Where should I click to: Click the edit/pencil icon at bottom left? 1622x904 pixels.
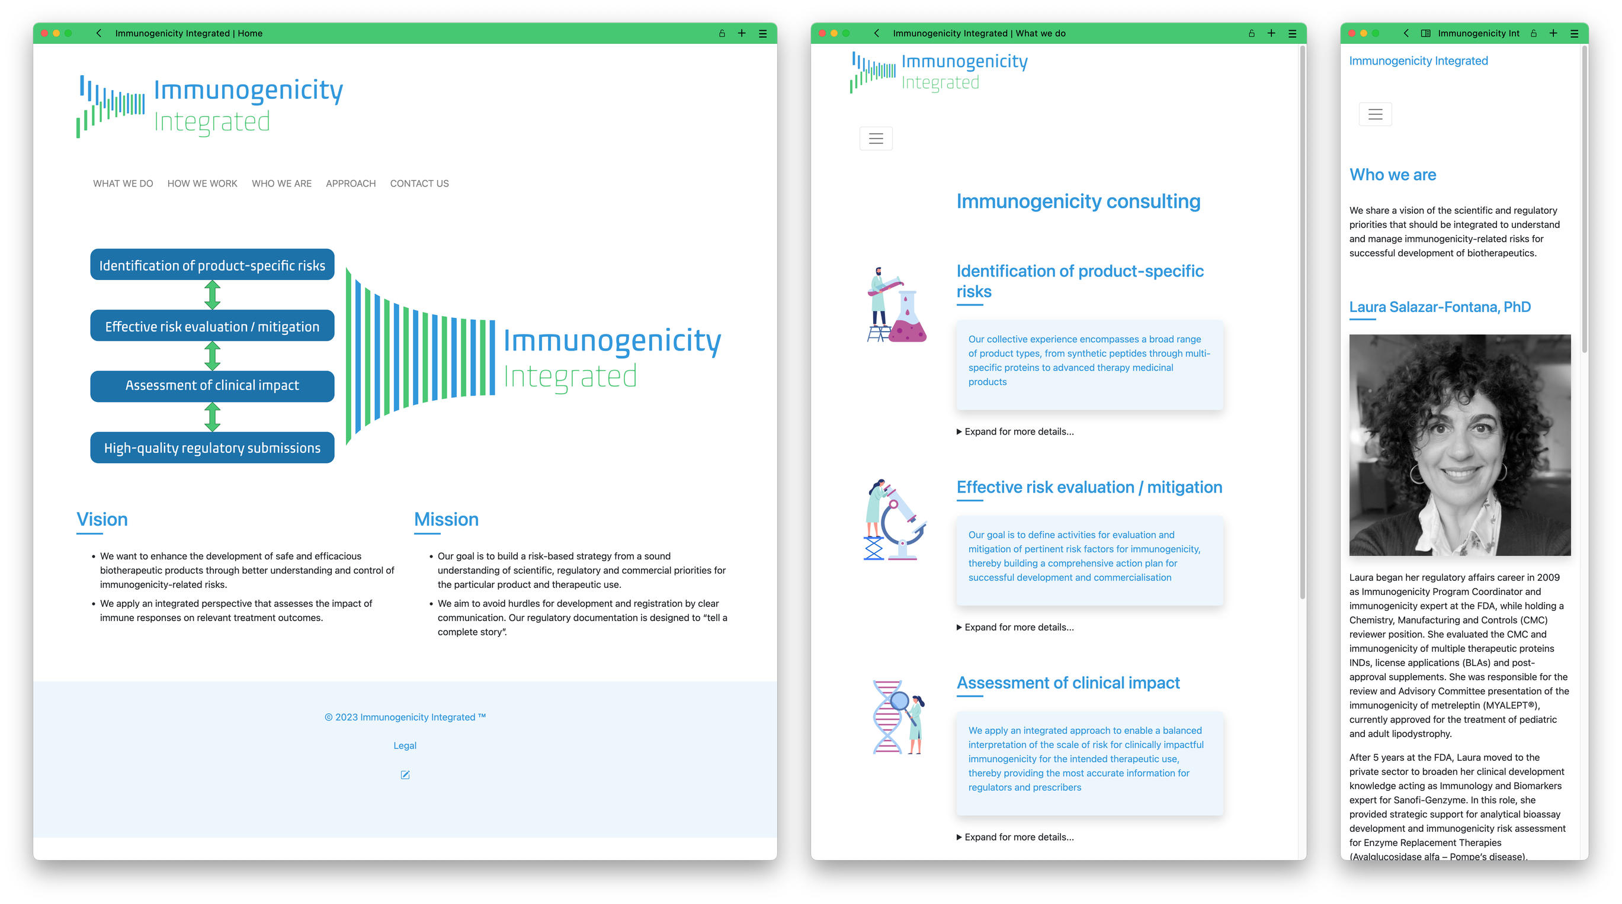pyautogui.click(x=403, y=775)
